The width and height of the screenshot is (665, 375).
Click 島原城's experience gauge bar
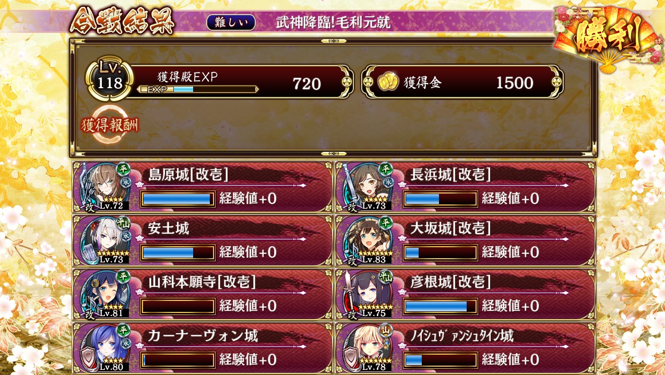pos(178,199)
